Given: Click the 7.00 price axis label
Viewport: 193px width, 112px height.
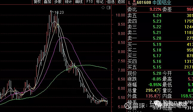Looking at the screenshot, I should tap(121, 70).
